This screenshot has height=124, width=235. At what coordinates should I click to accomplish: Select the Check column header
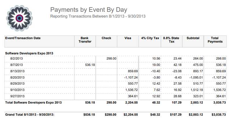click(106, 38)
